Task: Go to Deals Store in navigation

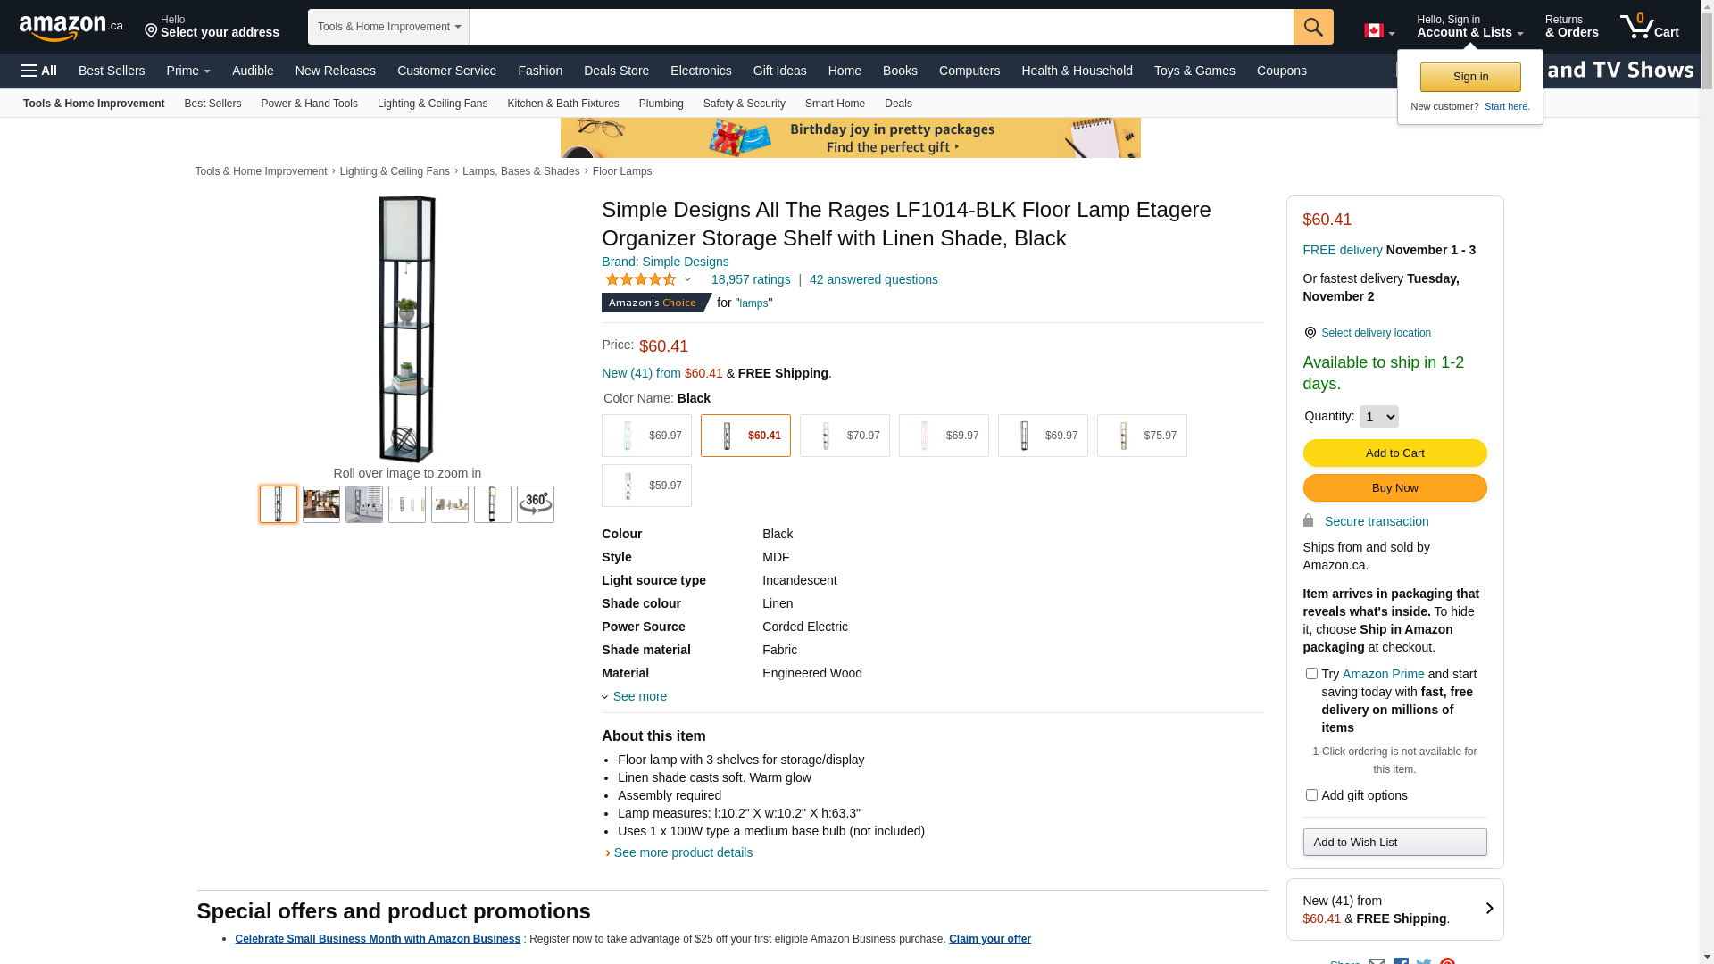Action: tap(616, 71)
